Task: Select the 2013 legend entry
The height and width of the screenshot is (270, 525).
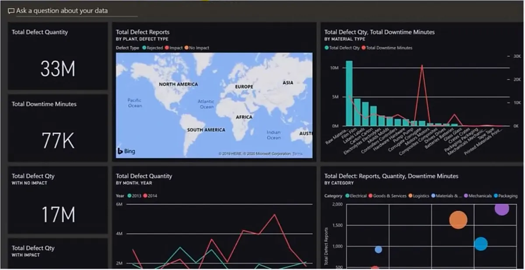Action: (x=135, y=196)
